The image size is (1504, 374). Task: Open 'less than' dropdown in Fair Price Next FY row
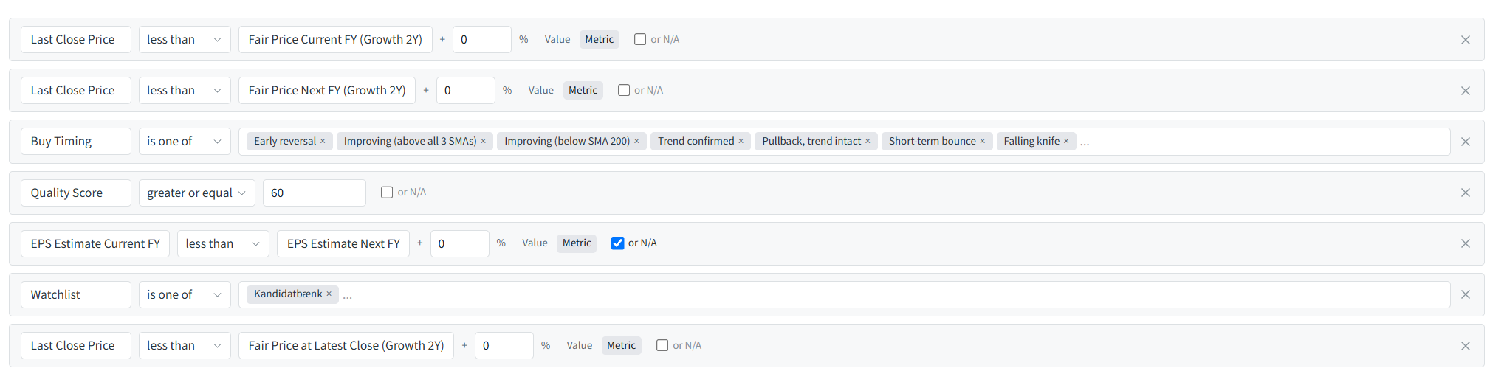[185, 91]
